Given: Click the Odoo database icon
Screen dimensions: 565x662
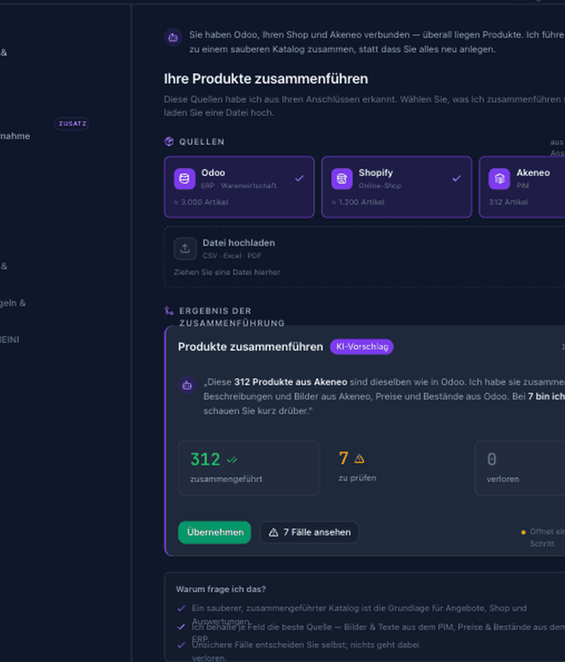Looking at the screenshot, I should pos(184,178).
